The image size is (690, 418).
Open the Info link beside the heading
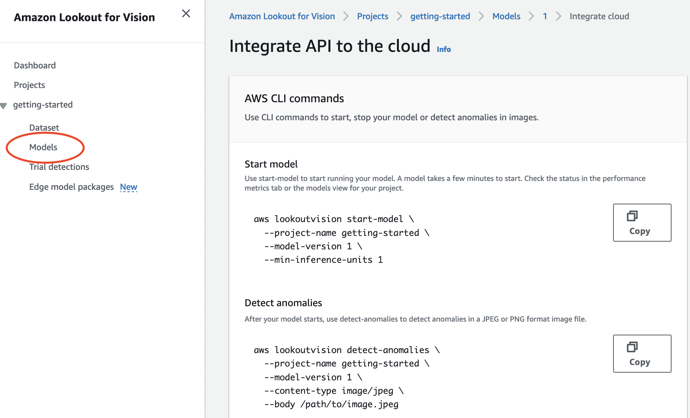tap(443, 49)
